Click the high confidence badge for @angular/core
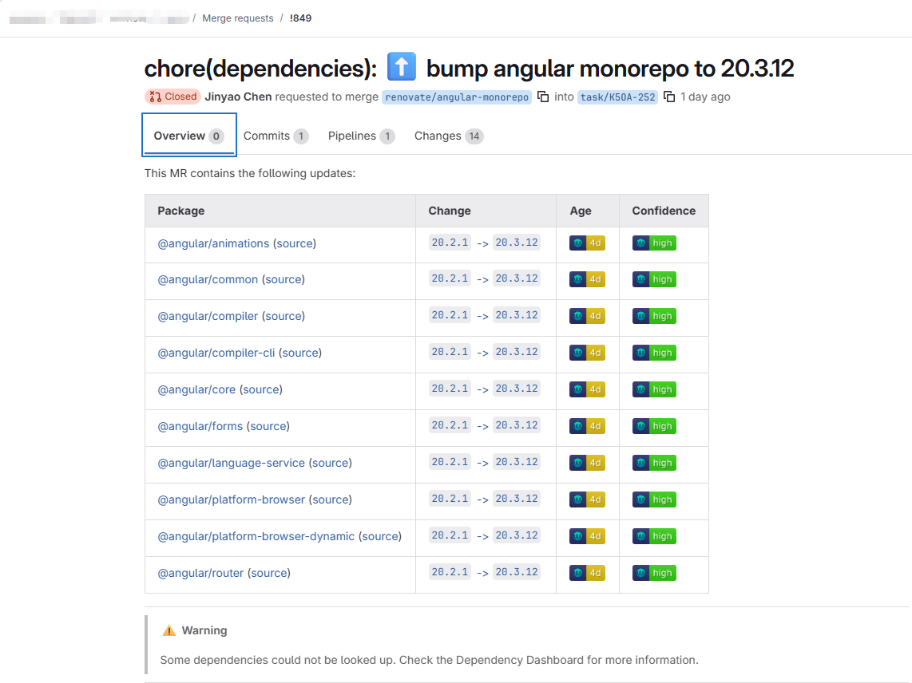 pos(654,389)
